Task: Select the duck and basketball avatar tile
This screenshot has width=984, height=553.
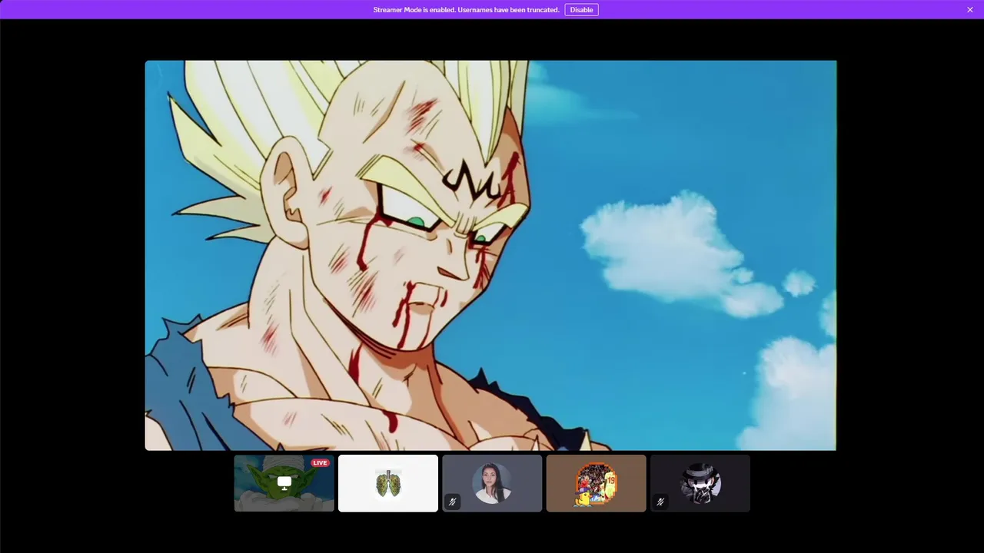Action: pyautogui.click(x=596, y=483)
